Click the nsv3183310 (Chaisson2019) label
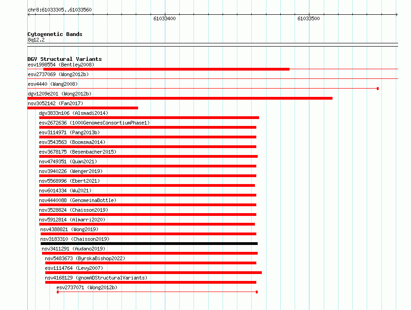Viewport: 411px width, 310px height. 75,239
